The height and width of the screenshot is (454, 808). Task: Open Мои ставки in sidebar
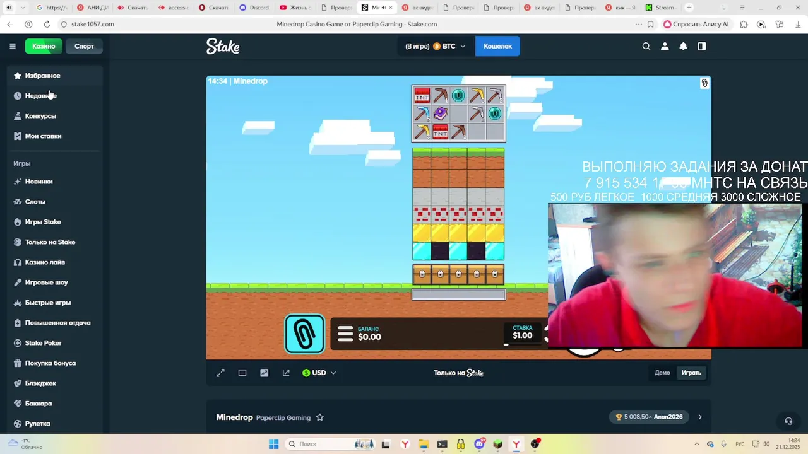(56, 136)
